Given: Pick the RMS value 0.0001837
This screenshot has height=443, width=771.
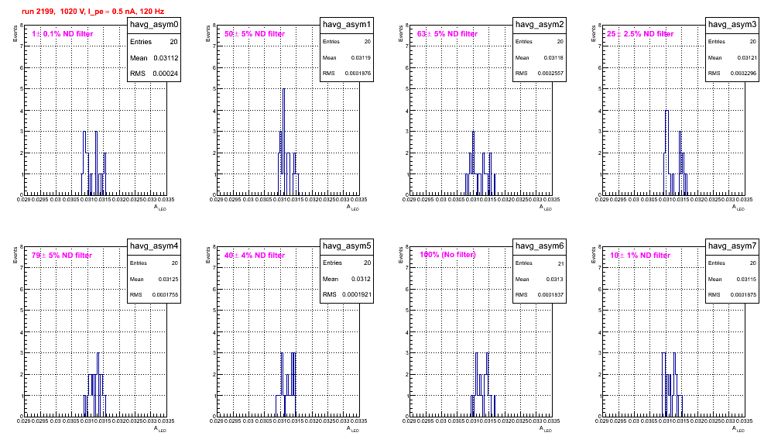Looking at the screenshot, I should pos(551,295).
